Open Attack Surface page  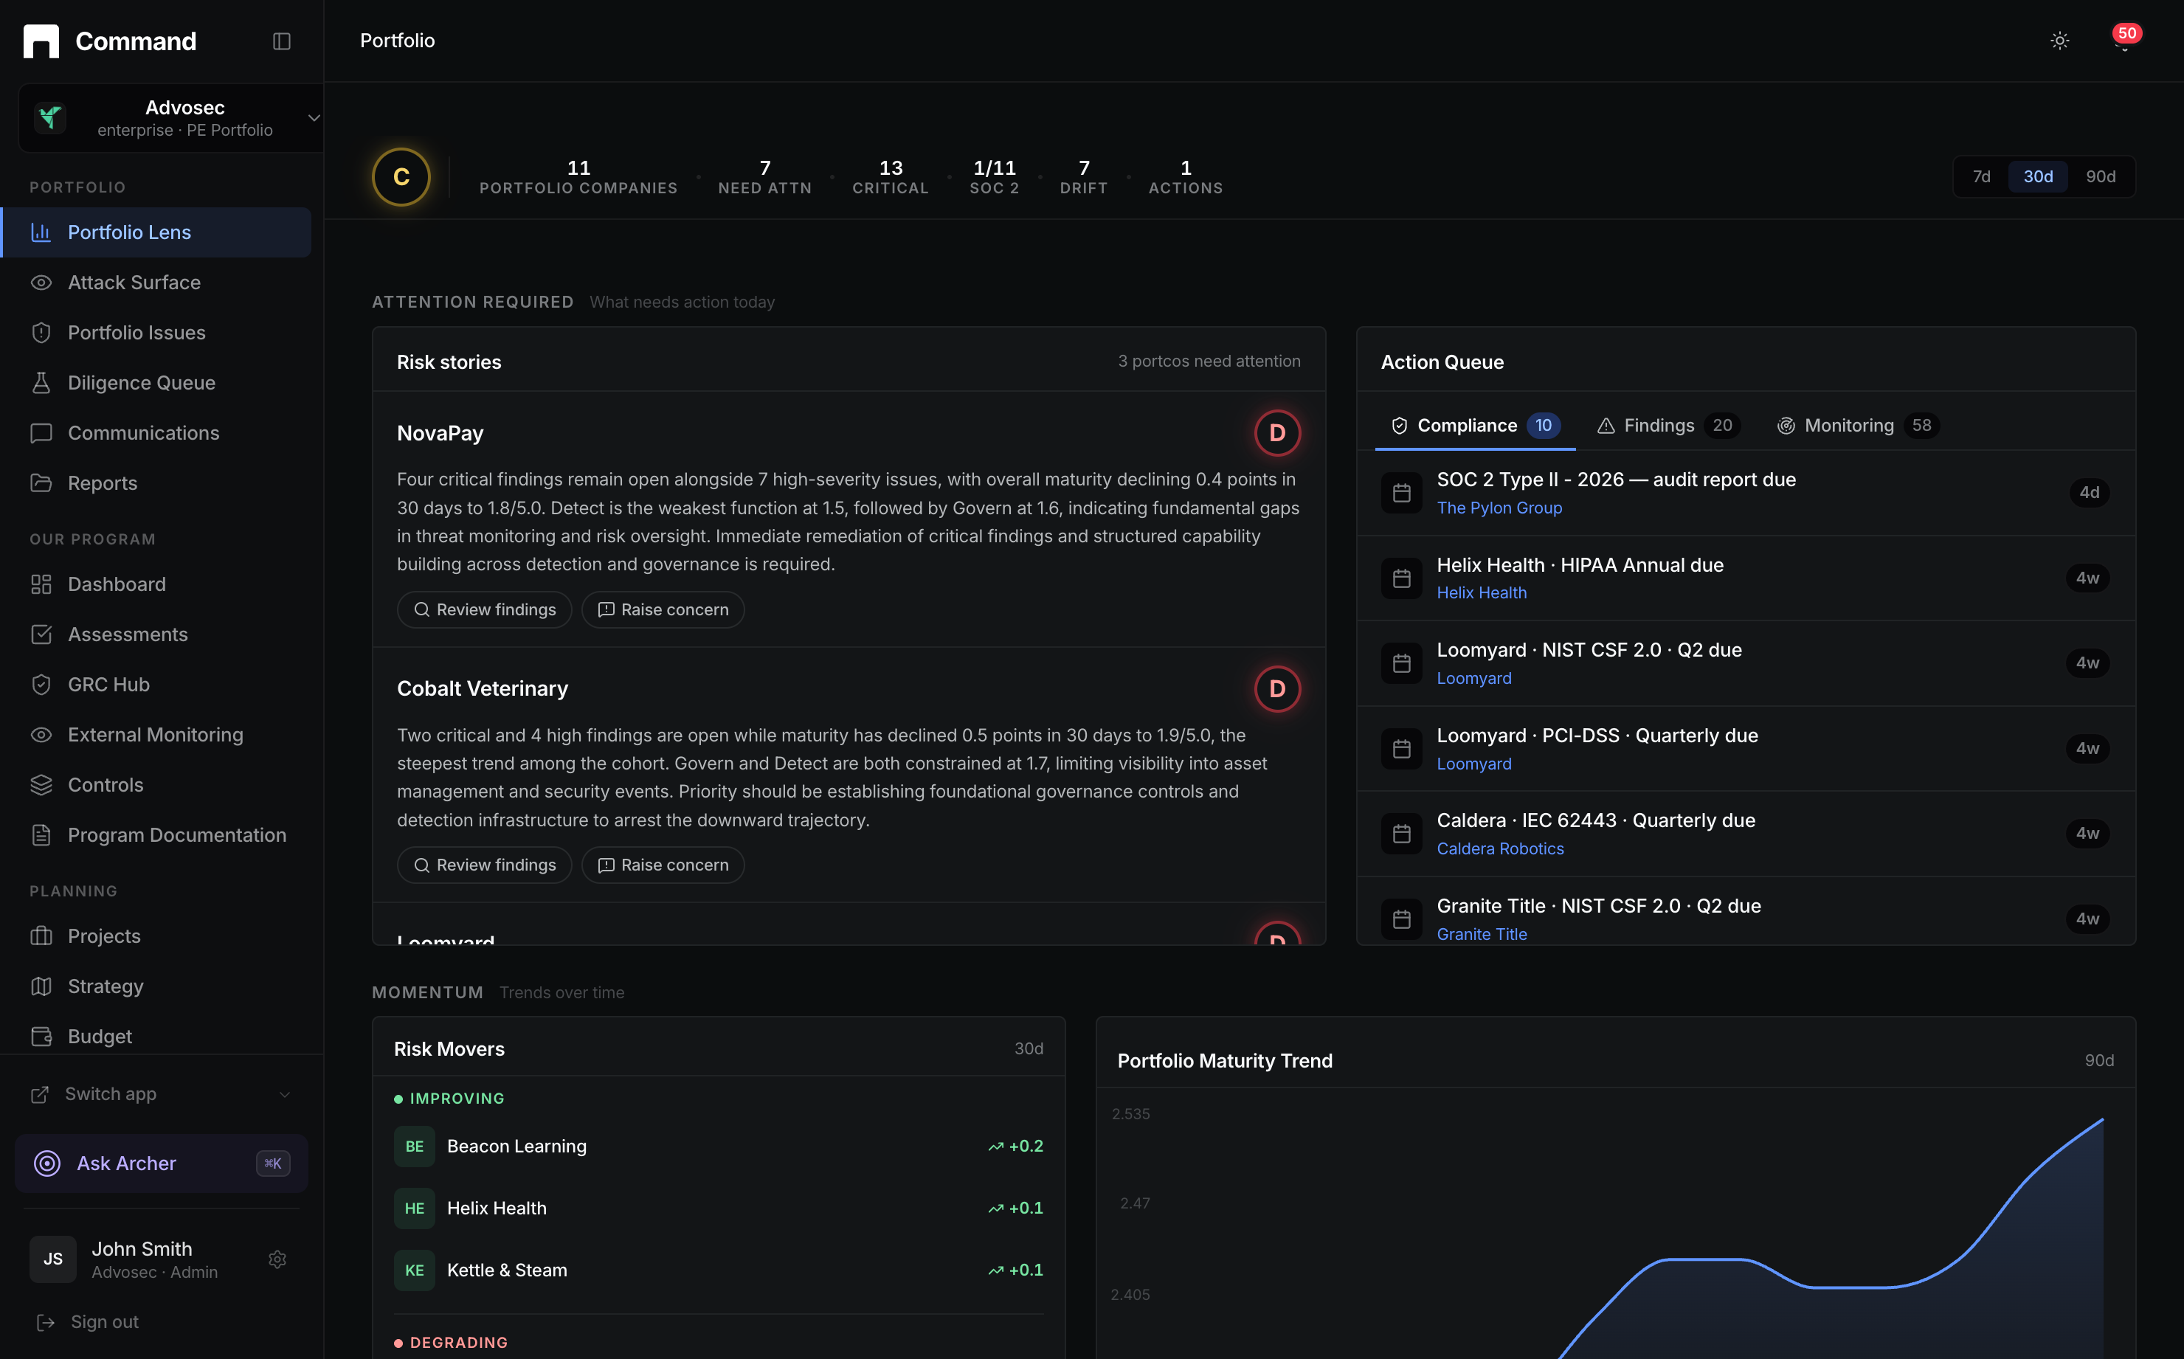click(157, 283)
